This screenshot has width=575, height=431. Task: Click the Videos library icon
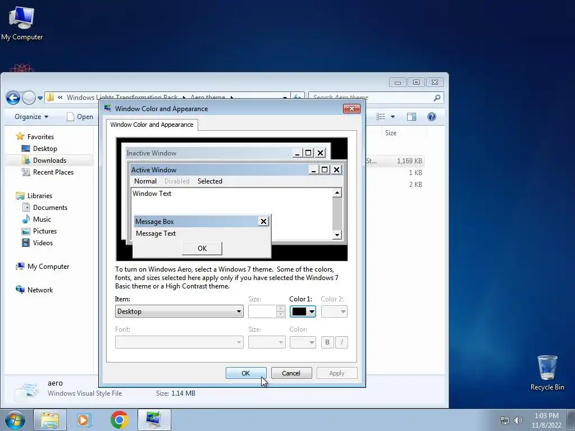(26, 242)
